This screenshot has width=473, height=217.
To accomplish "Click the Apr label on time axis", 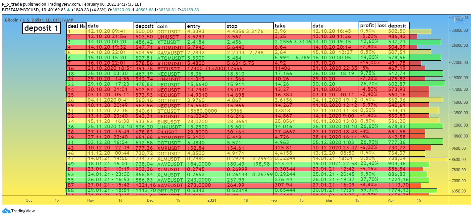I will pyautogui.click(x=391, y=200).
